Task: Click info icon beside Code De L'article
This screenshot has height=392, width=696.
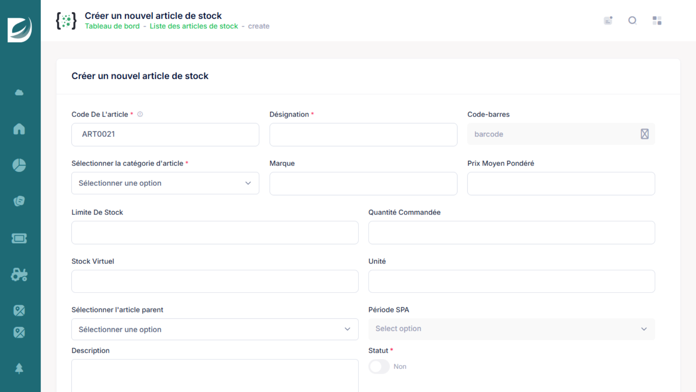Action: pos(140,114)
